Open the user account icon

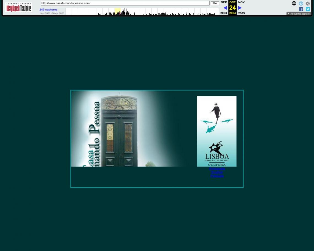[x=294, y=3]
